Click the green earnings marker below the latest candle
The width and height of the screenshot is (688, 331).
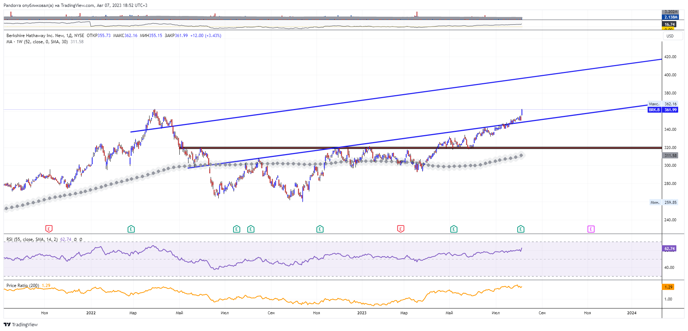521,229
